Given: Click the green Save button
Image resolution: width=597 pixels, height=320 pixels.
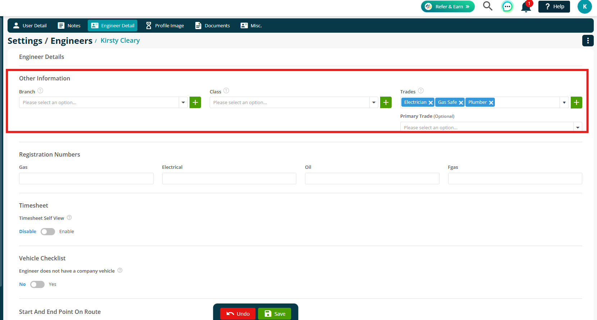Looking at the screenshot, I should [x=274, y=314].
